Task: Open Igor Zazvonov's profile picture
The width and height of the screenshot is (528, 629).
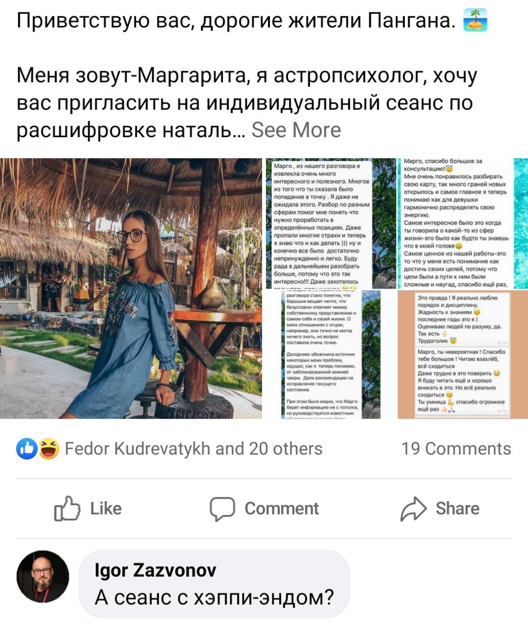Action: point(43,576)
